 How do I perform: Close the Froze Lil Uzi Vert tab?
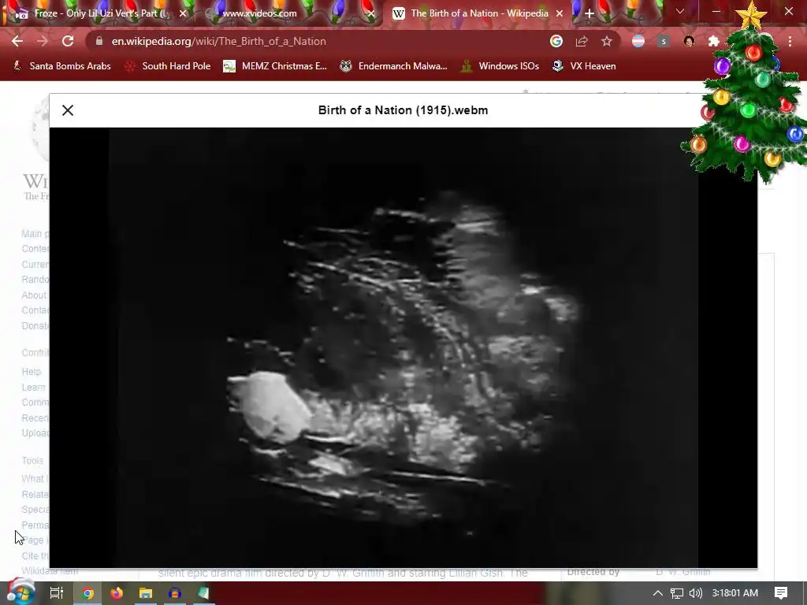click(183, 13)
